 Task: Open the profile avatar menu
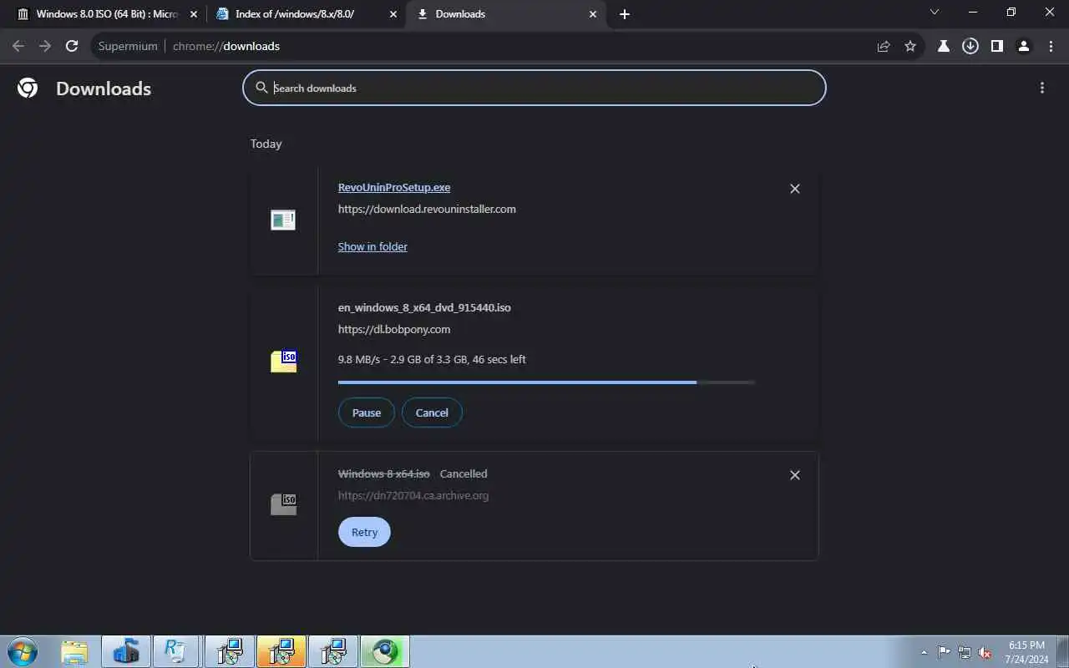tap(1023, 46)
